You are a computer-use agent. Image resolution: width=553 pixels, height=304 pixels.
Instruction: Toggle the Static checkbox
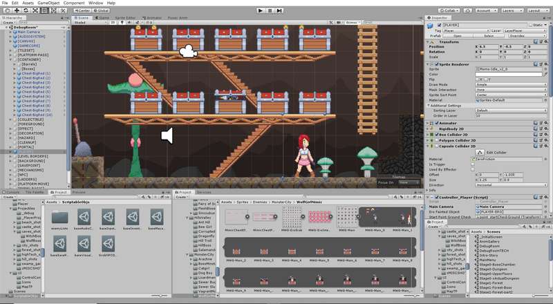(x=530, y=25)
